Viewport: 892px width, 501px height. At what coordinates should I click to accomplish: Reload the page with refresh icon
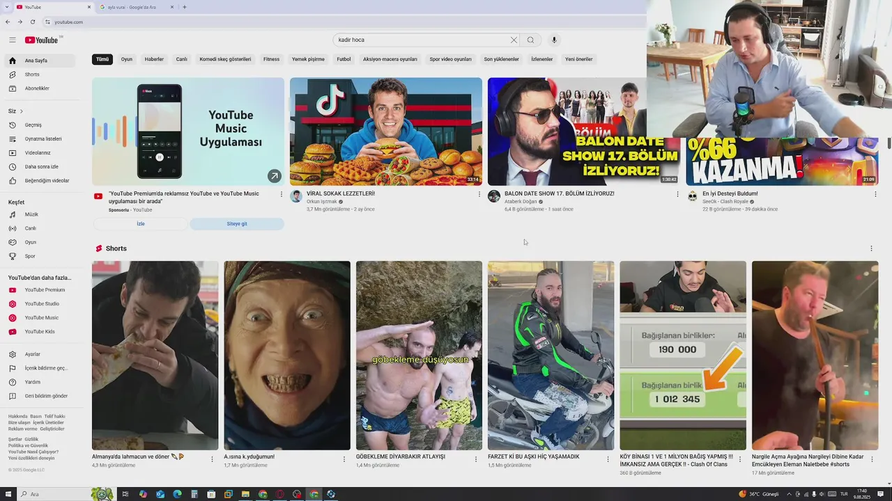tap(32, 22)
